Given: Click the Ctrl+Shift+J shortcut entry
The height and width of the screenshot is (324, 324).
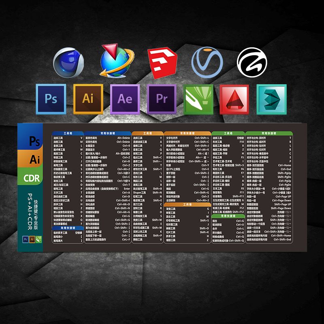Looking at the screenshot, I should click(x=202, y=146).
